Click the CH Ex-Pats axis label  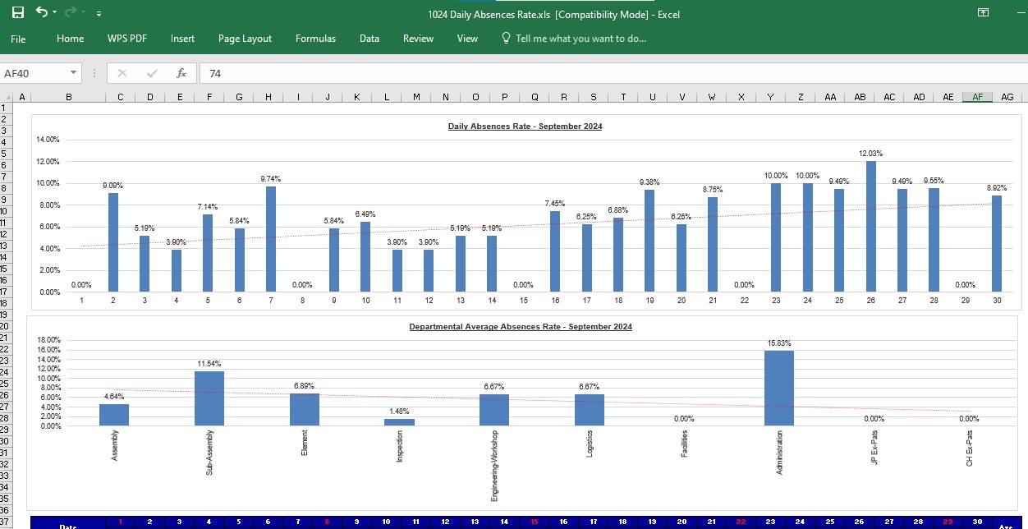click(969, 448)
